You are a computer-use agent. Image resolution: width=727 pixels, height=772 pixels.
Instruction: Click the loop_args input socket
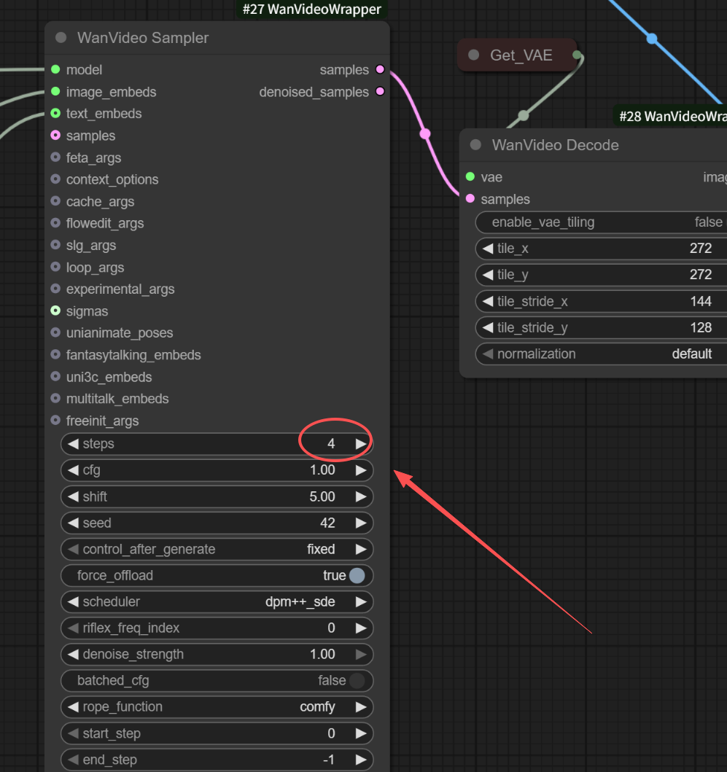[x=55, y=267]
